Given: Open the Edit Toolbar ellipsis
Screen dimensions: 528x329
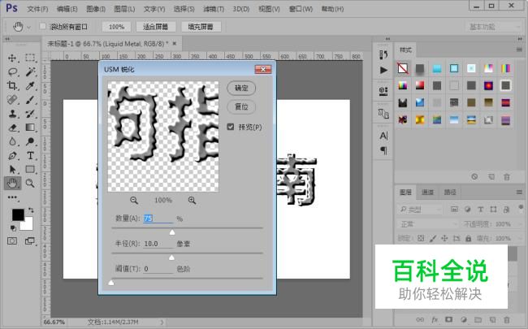Looking at the screenshot, I should click(12, 197).
